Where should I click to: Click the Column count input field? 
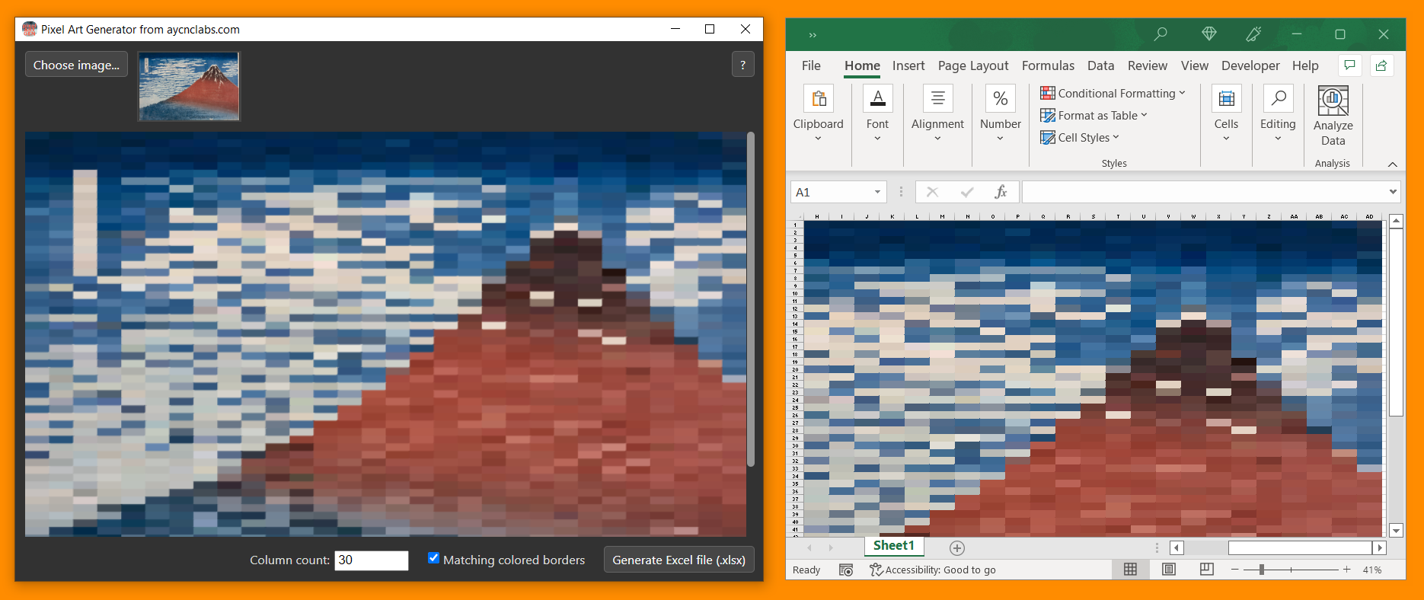point(372,560)
